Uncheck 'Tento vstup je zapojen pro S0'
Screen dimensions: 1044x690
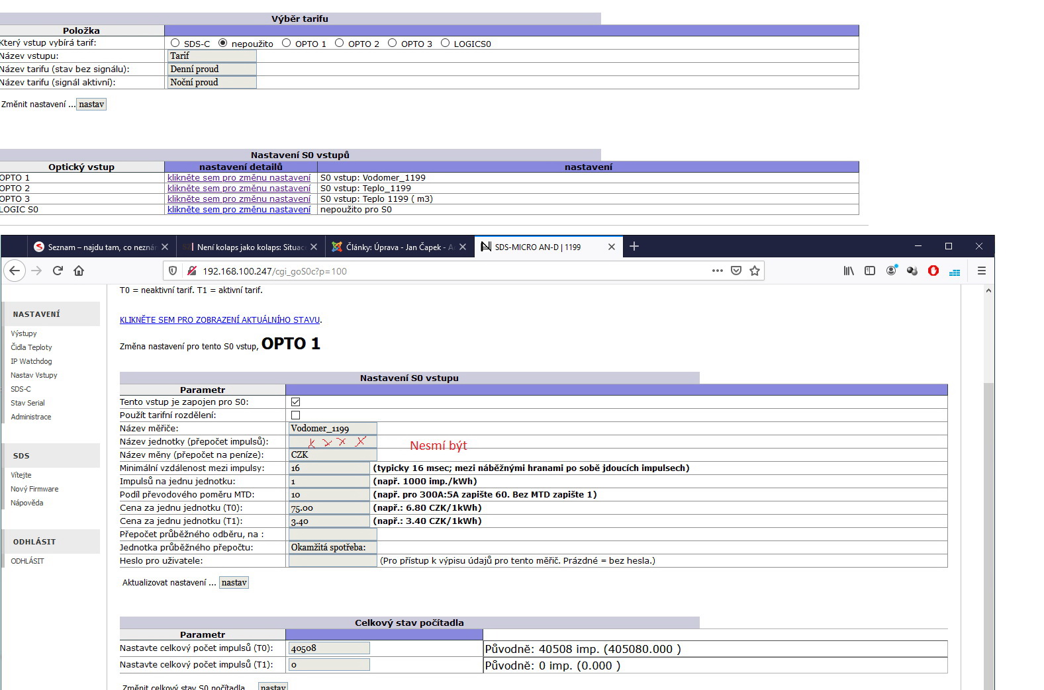point(295,402)
